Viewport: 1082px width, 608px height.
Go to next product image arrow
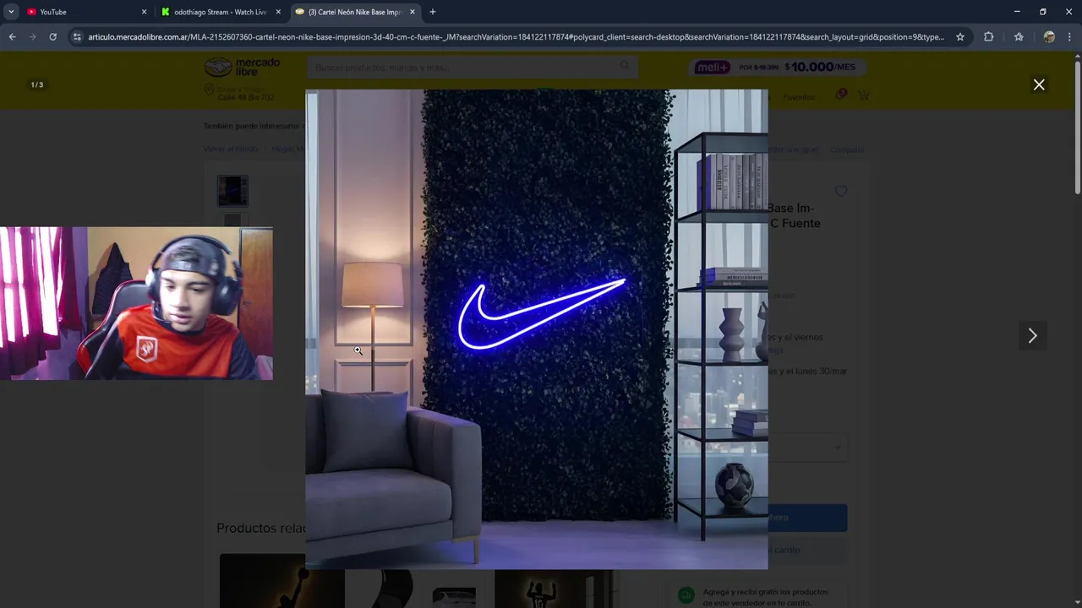coord(1032,335)
